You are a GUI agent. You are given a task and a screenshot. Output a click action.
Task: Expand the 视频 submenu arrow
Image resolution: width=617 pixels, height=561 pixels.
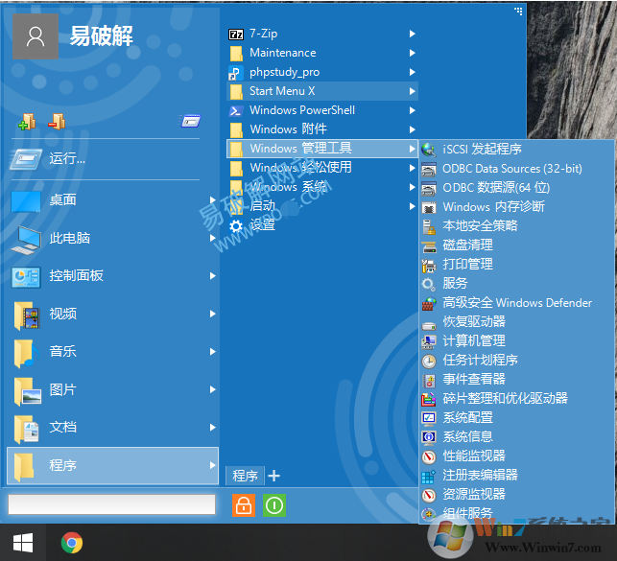[x=212, y=314]
